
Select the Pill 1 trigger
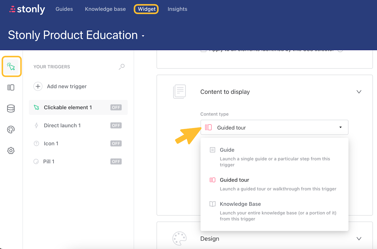pyautogui.click(x=78, y=161)
